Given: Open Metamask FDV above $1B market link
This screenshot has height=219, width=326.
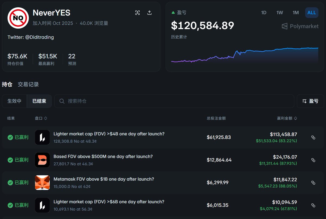Looking at the screenshot, I should pyautogui.click(x=104, y=179).
